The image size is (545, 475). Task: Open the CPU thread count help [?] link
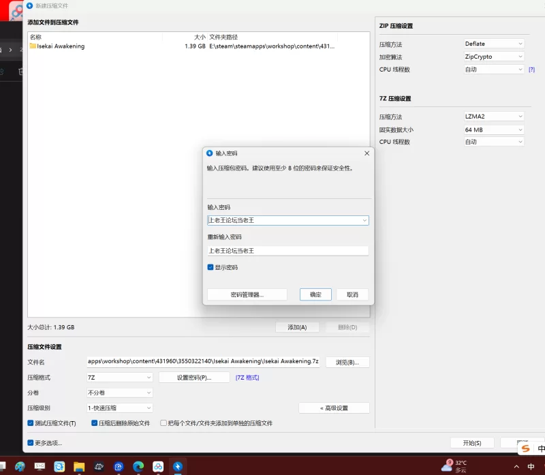531,70
